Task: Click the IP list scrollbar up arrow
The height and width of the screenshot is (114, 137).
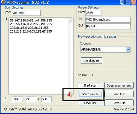Action: tap(70, 21)
